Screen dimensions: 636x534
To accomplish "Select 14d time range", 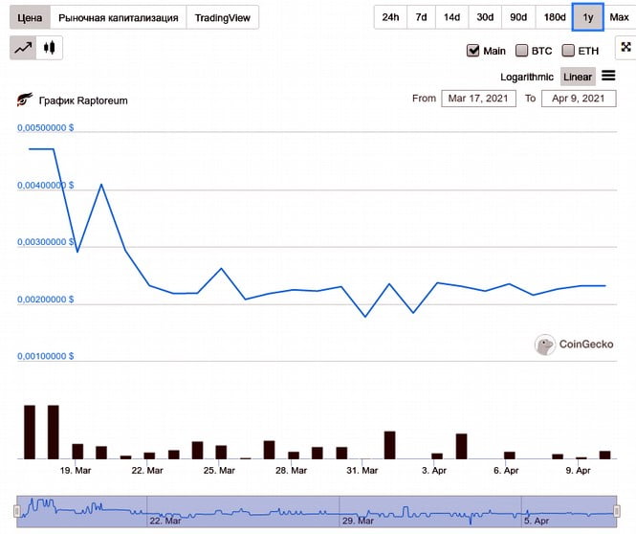I will point(451,17).
